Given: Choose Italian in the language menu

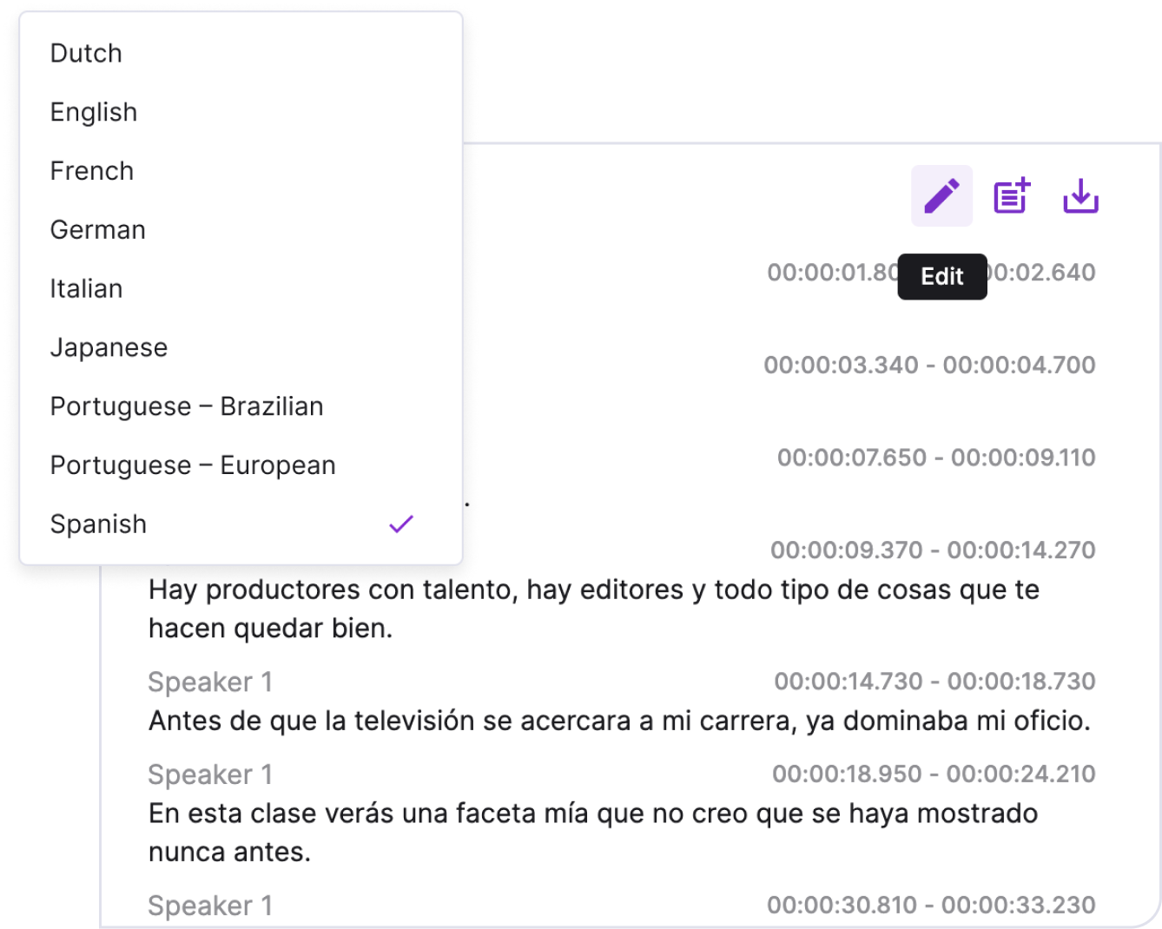Looking at the screenshot, I should click(x=86, y=287).
